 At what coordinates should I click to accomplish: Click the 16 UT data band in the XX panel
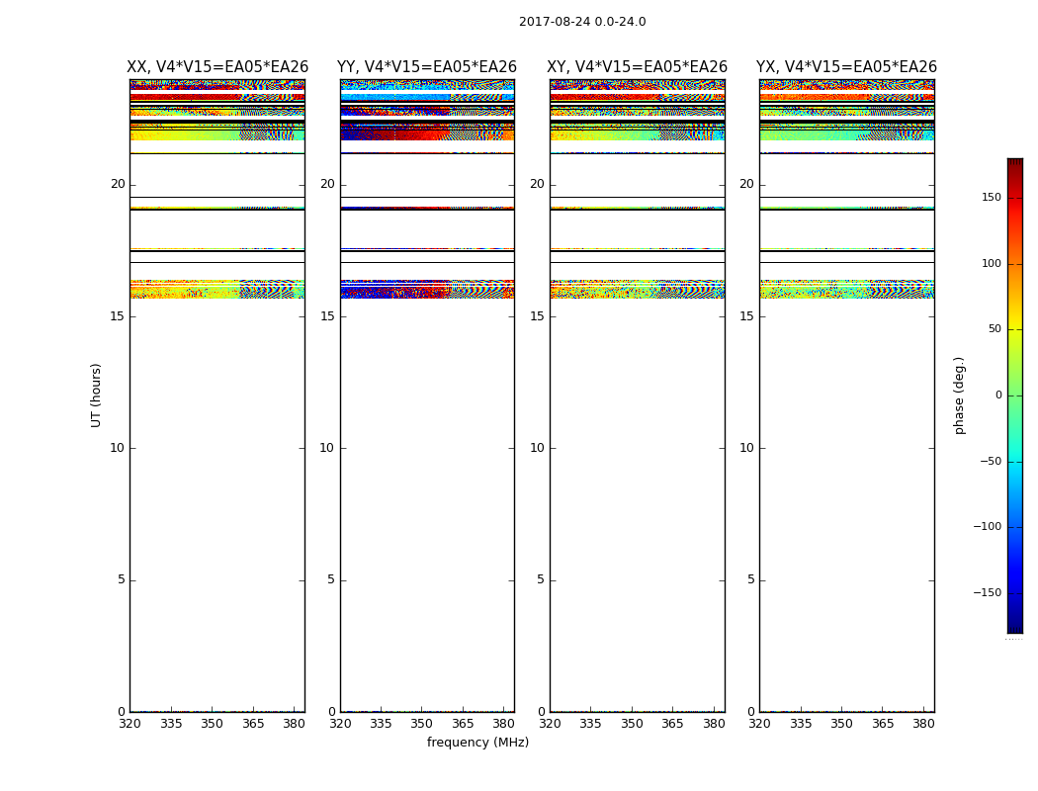[x=216, y=290]
